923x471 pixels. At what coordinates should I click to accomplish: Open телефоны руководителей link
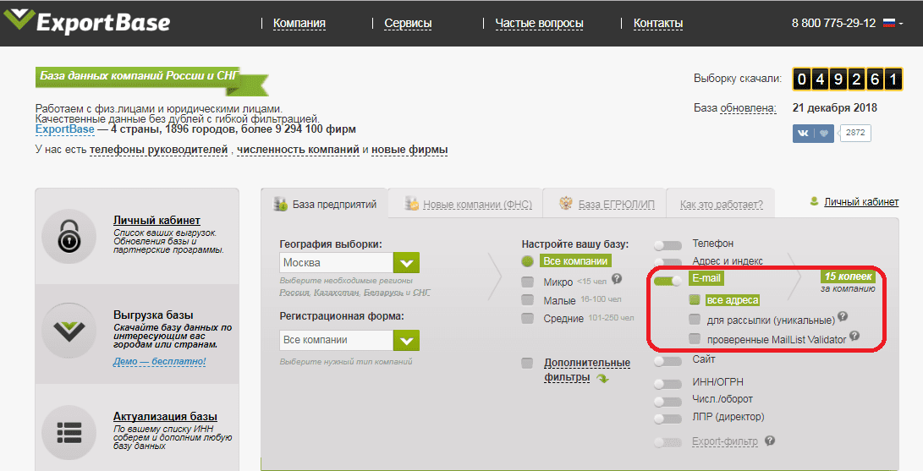pos(159,150)
